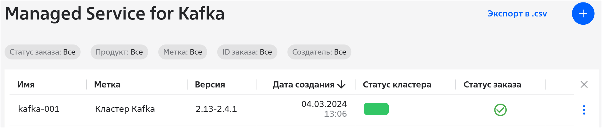
Task: Click the Статус заказа column header
Action: coord(492,84)
